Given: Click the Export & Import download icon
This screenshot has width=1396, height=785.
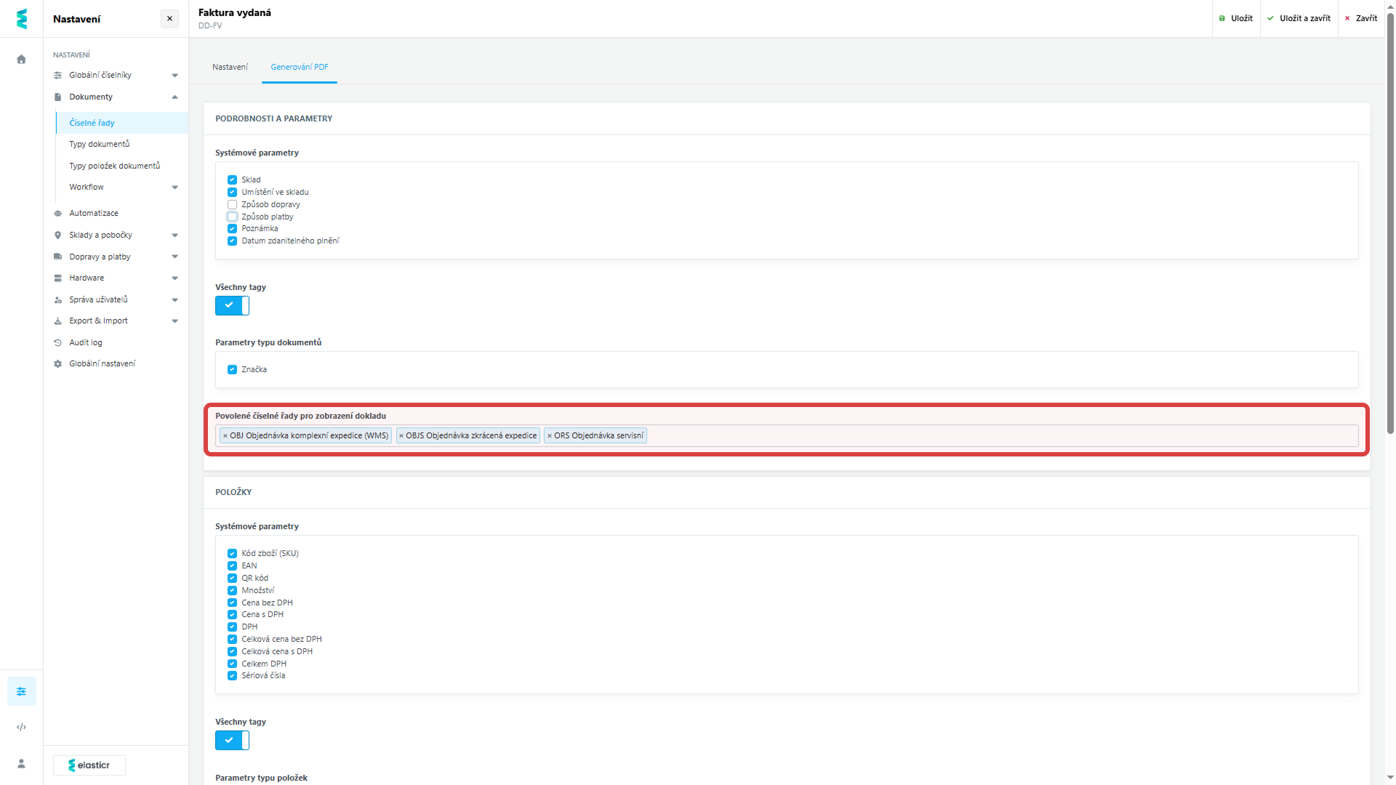Looking at the screenshot, I should pos(58,321).
